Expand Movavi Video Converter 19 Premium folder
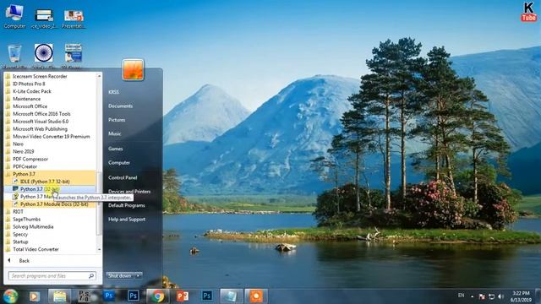541x304 pixels. point(50,137)
